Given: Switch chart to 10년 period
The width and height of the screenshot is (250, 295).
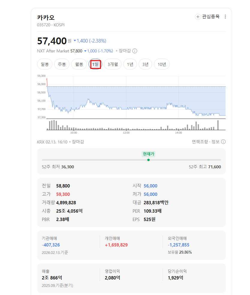Looking at the screenshot, I should [162, 64].
